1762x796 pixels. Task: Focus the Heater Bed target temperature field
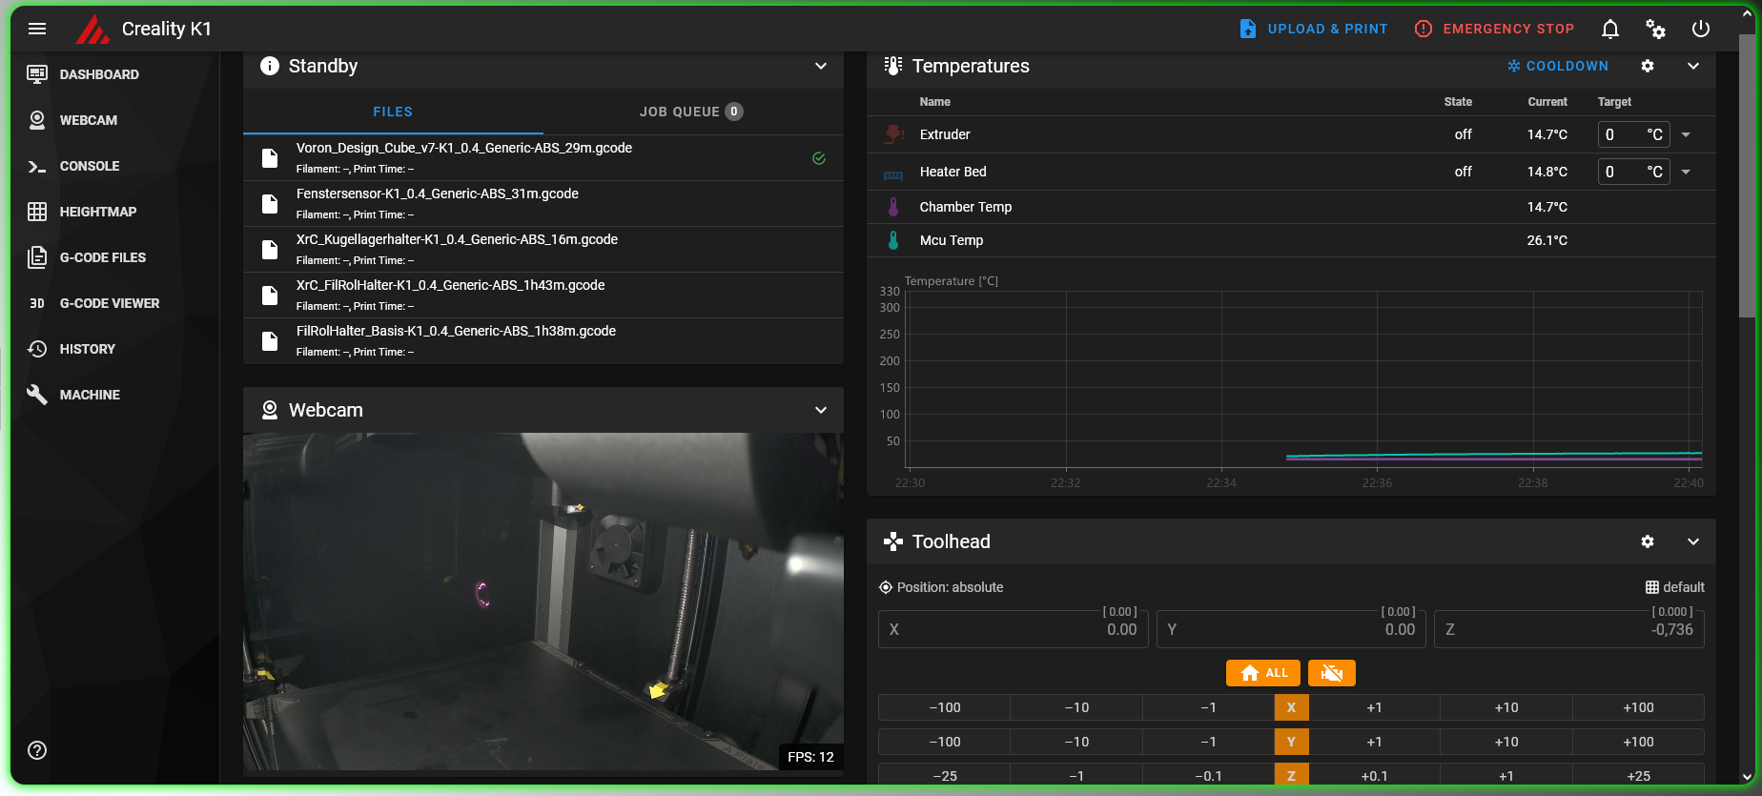click(1633, 172)
